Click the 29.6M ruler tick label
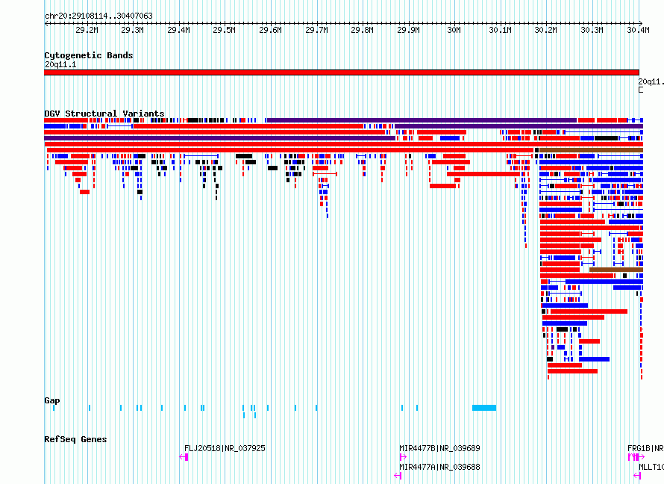The height and width of the screenshot is (484, 664). click(270, 30)
